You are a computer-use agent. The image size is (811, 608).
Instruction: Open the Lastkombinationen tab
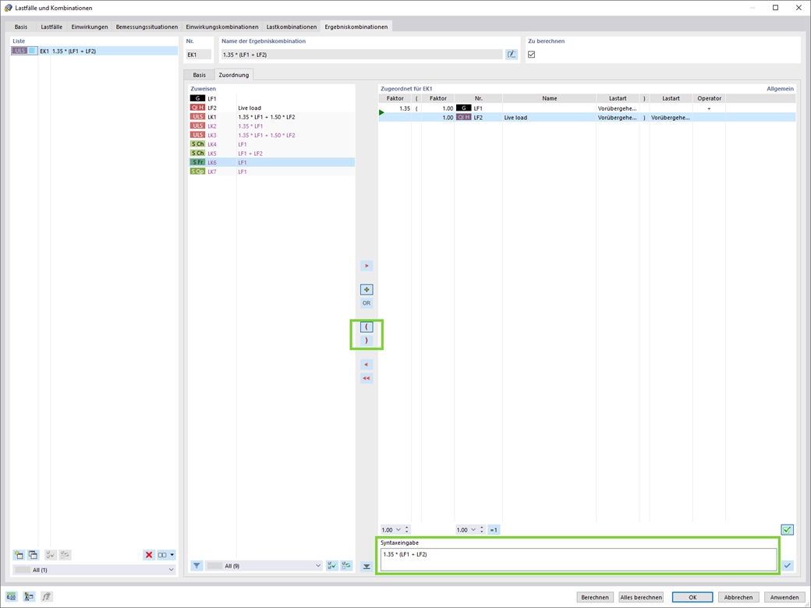292,27
